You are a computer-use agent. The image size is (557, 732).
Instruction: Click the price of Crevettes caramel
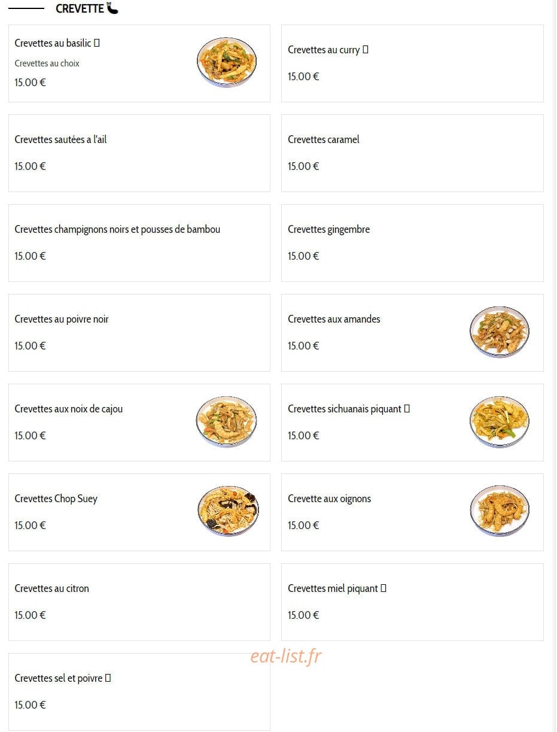(x=303, y=166)
